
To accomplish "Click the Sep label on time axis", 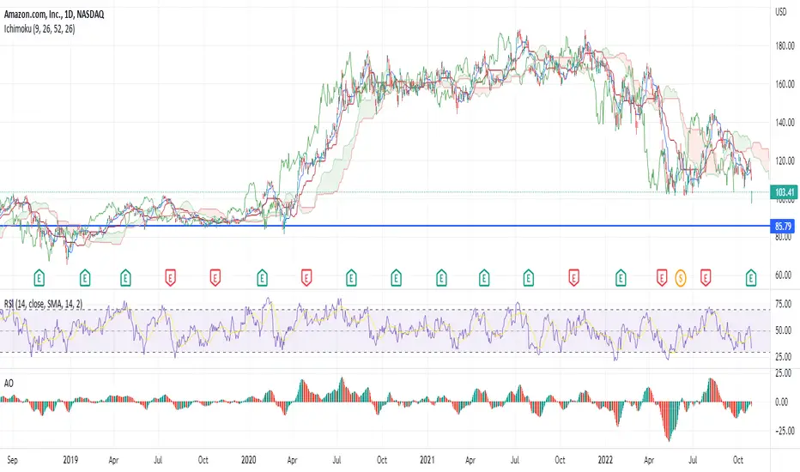I will point(12,460).
